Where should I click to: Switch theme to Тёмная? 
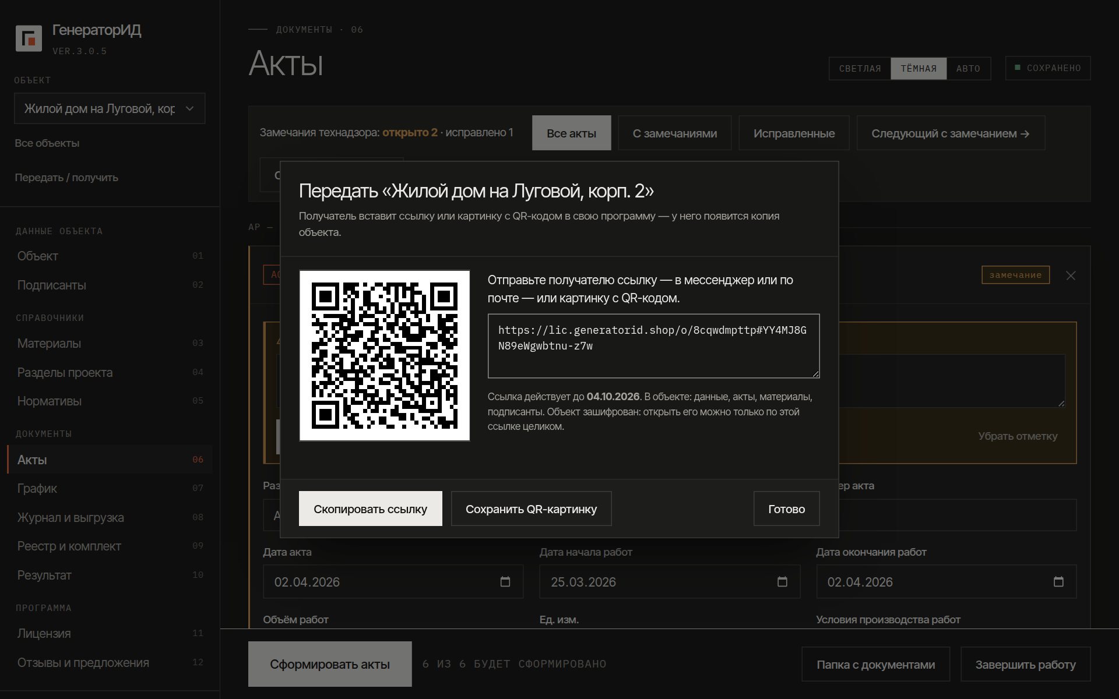click(919, 69)
